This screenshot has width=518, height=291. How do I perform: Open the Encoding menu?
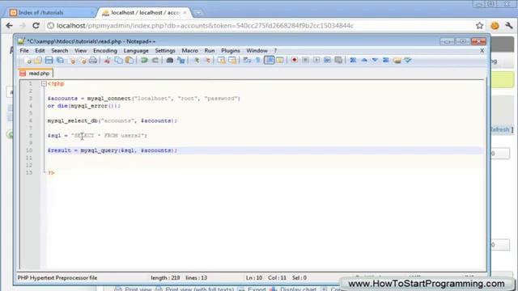click(x=105, y=51)
